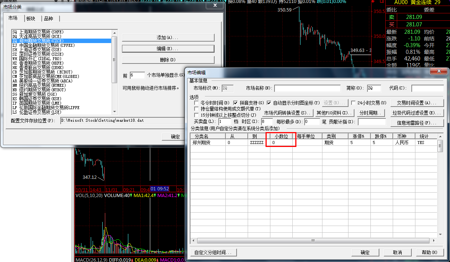
Task: Focus the 市场名称(N) input field
Action: (x=307, y=88)
